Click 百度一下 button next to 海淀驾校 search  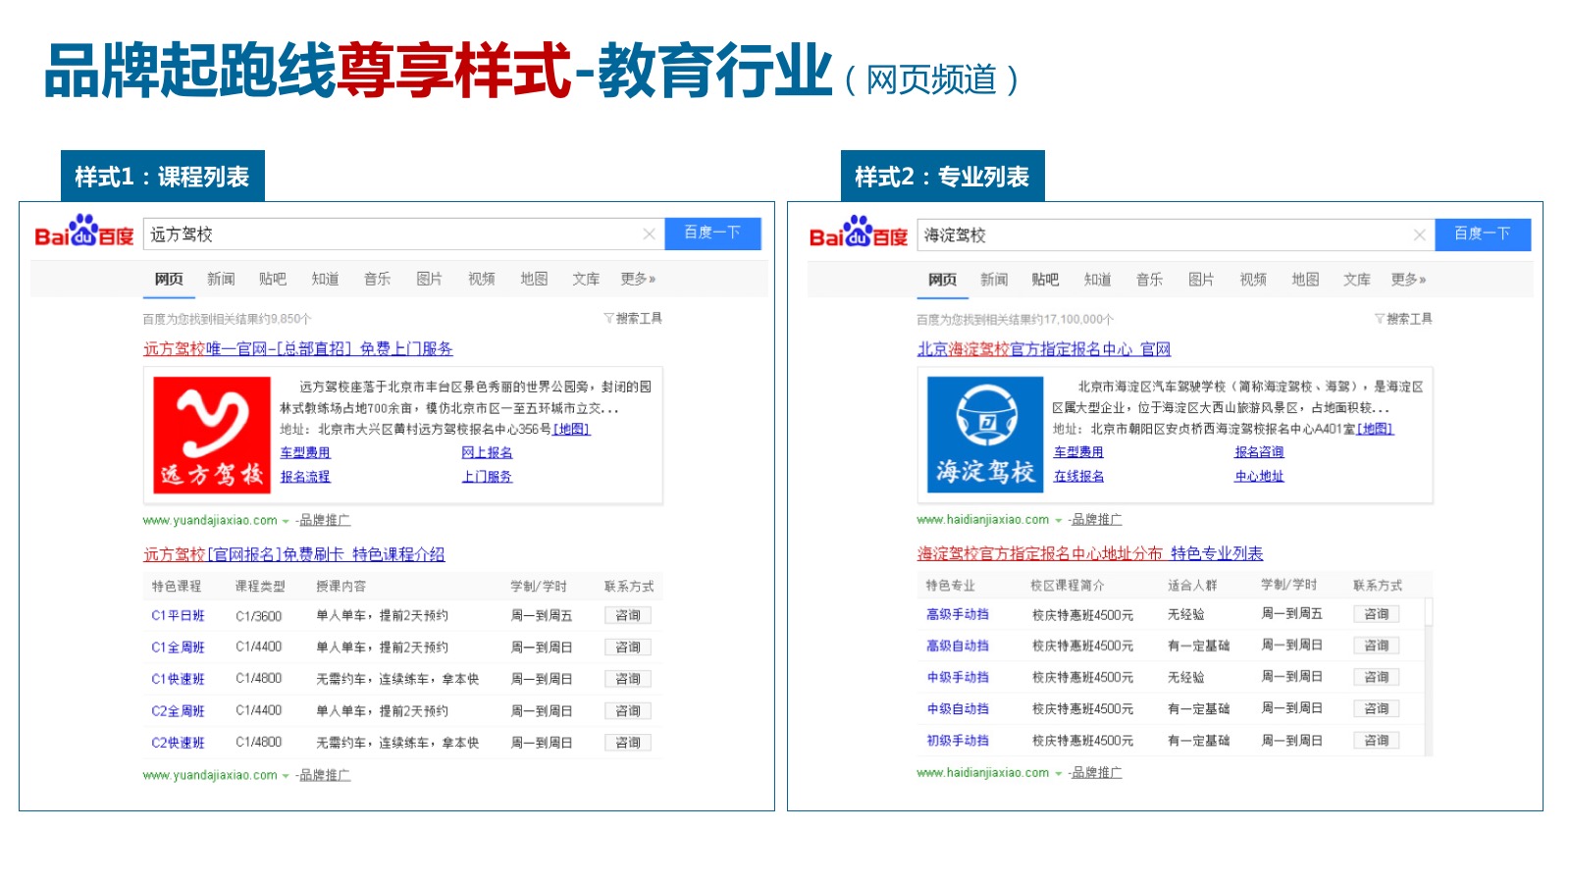[x=1483, y=234]
